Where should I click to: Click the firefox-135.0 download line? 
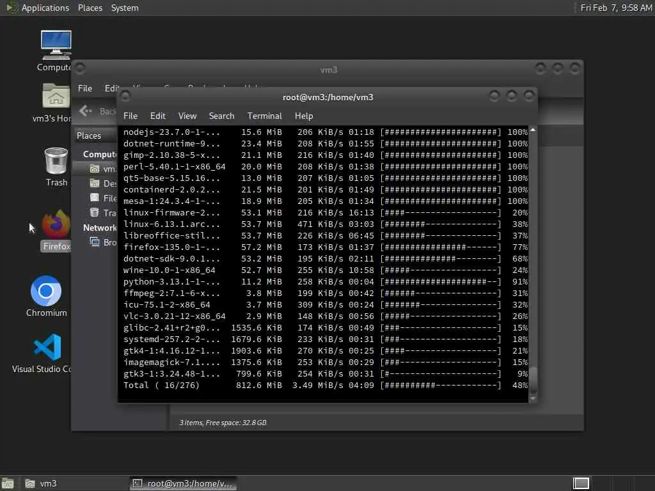click(326, 247)
